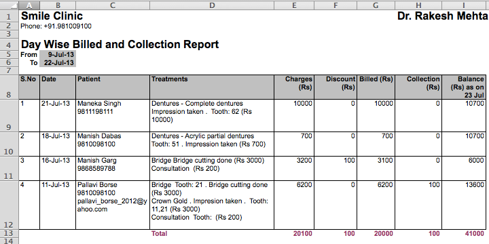Click the From date 9-Jul-13 cell

click(58, 54)
